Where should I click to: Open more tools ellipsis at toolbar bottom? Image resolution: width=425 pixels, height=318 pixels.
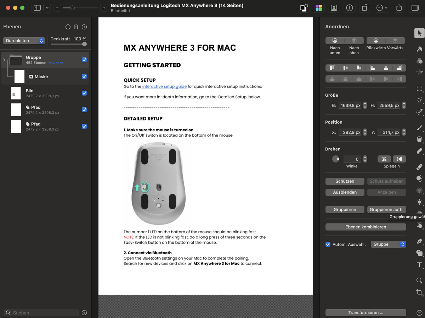pyautogui.click(x=419, y=313)
